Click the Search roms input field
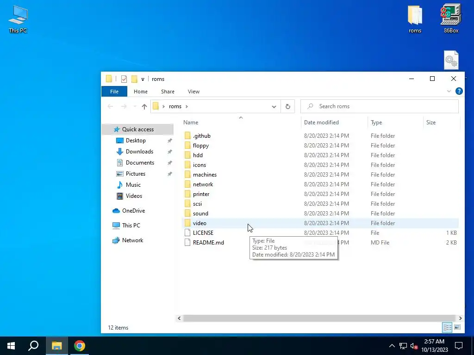This screenshot has height=355, width=474. click(x=380, y=106)
